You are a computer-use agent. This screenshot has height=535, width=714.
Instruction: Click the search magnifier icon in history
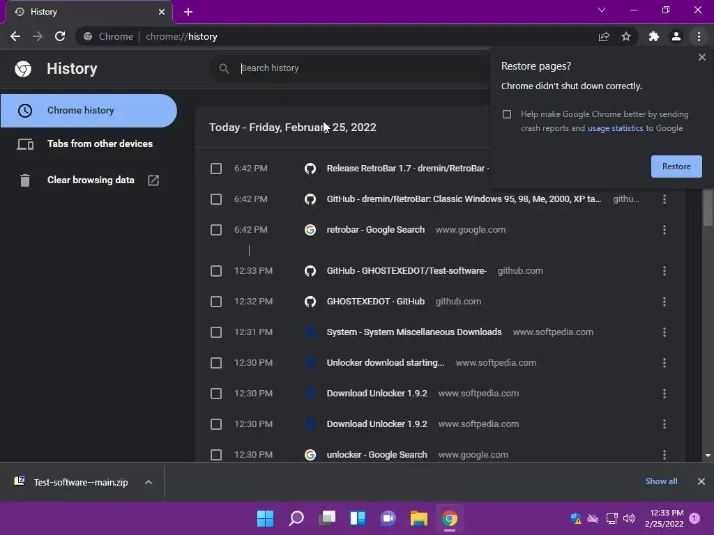click(x=224, y=68)
